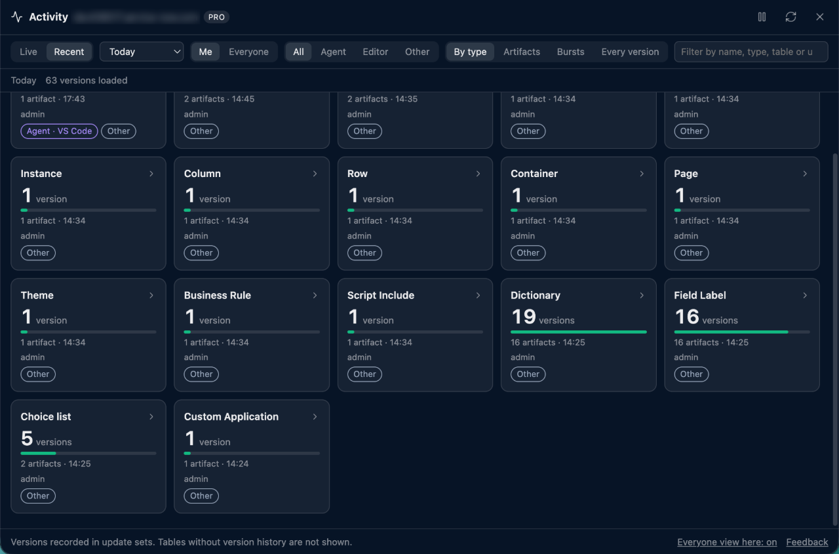The height and width of the screenshot is (554, 839).
Task: Expand the Script Include card chevron
Action: pos(478,295)
